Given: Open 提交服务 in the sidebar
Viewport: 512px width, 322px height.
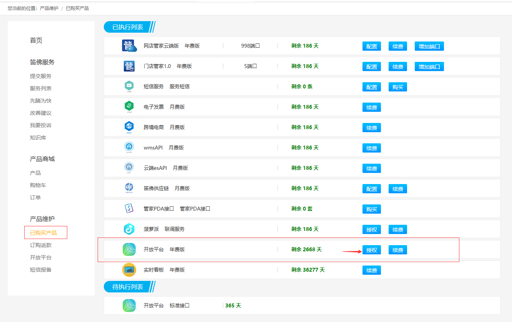Looking at the screenshot, I should [x=41, y=76].
